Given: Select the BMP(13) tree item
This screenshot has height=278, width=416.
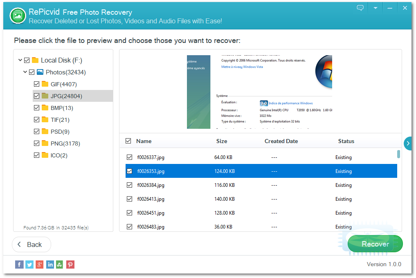Looking at the screenshot, I should coord(62,108).
